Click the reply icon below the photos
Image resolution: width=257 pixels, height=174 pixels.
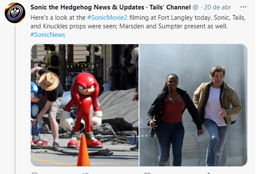[35, 173]
